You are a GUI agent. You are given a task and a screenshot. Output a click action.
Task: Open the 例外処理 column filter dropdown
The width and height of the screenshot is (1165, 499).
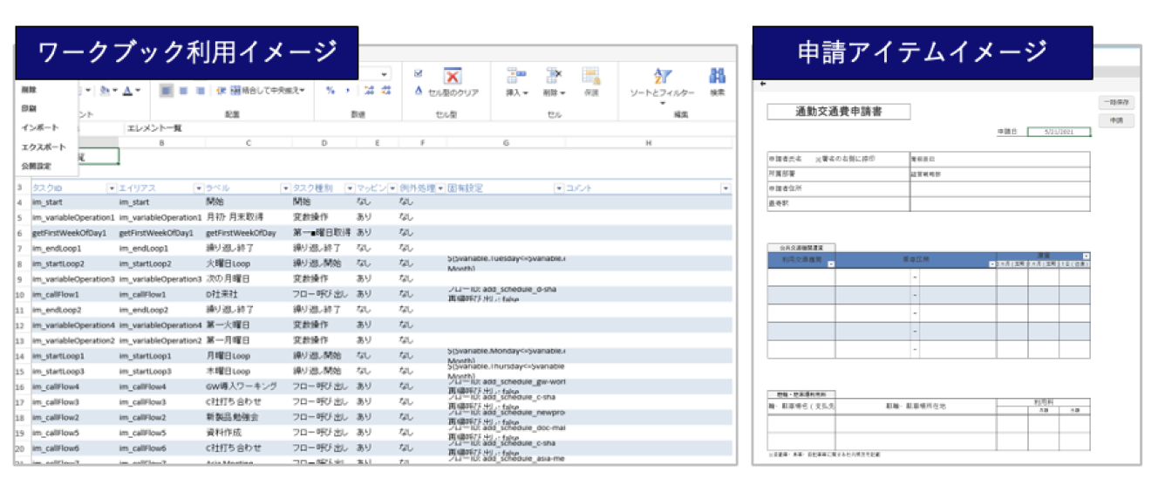(440, 188)
